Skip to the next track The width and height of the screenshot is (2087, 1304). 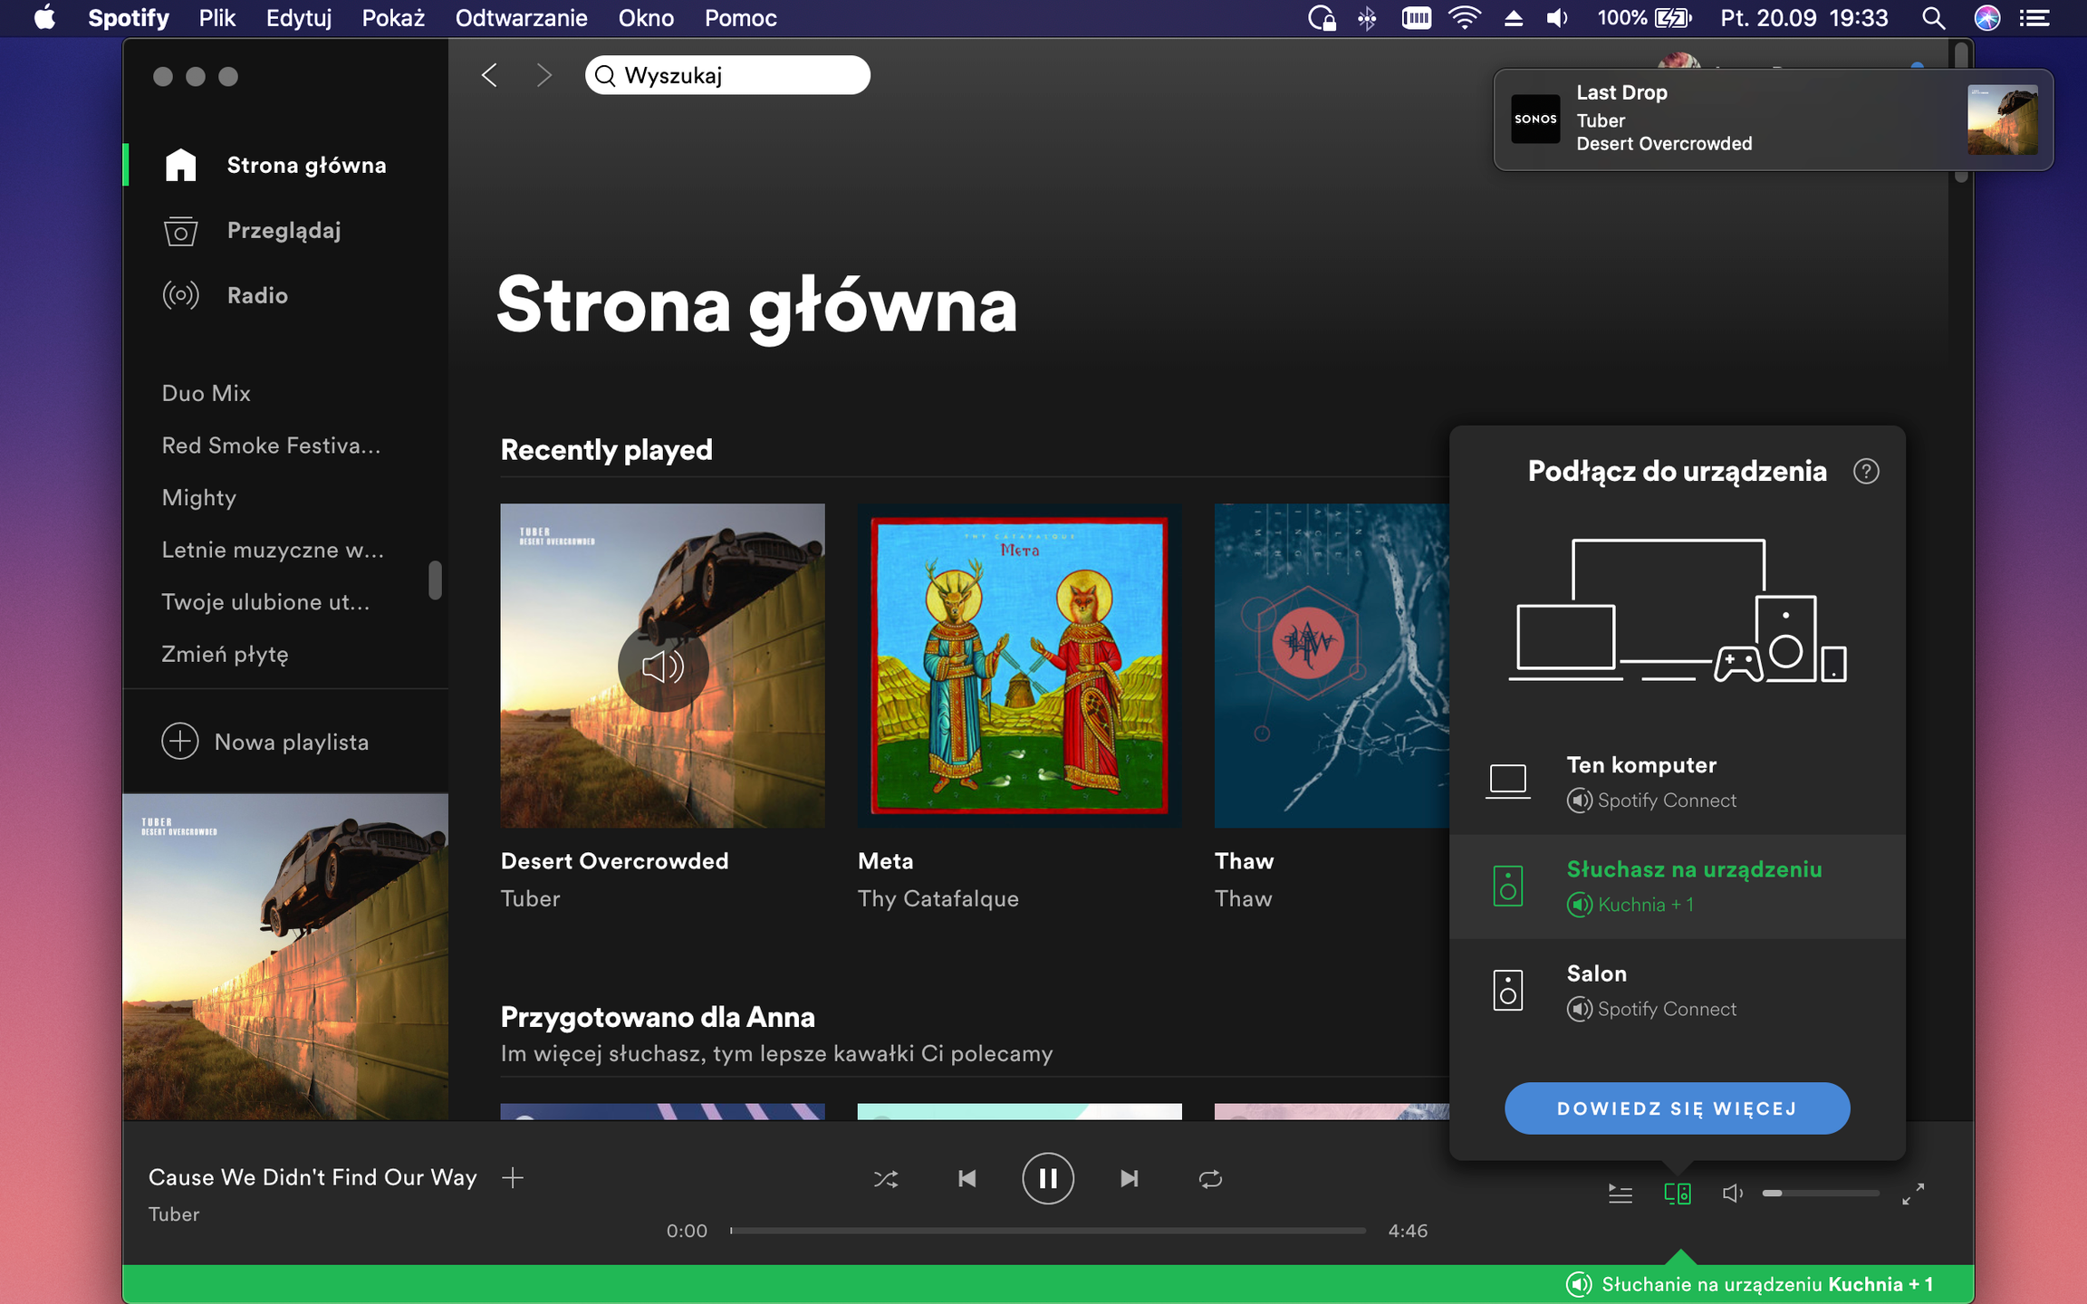point(1129,1178)
